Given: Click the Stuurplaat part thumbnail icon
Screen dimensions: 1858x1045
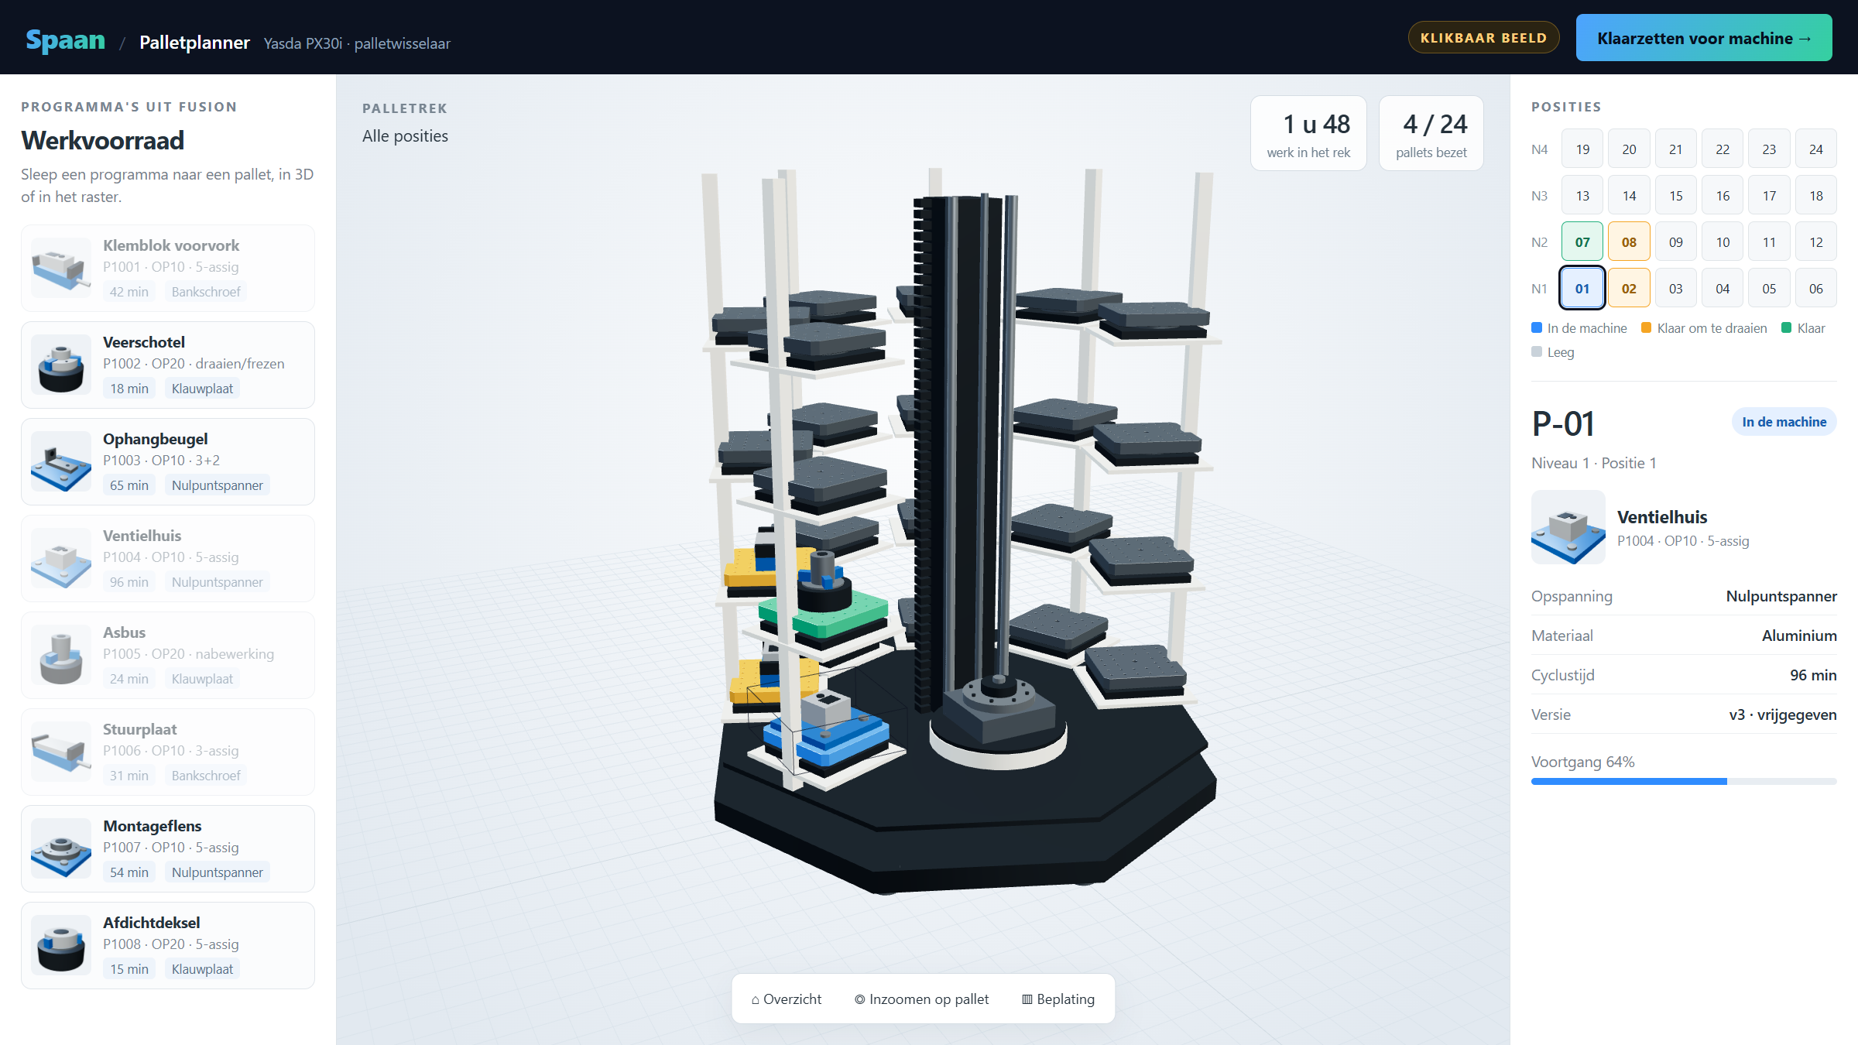Looking at the screenshot, I should click(x=61, y=752).
